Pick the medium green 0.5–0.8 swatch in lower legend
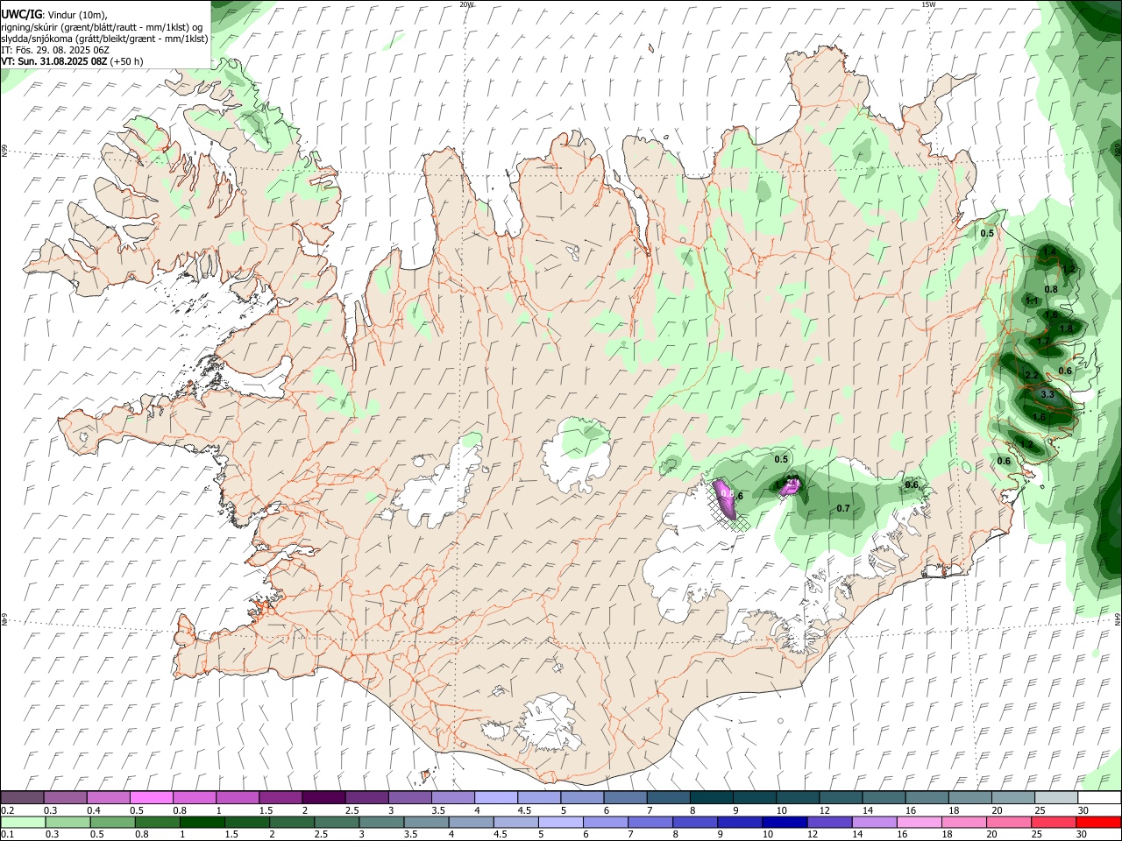 click(112, 823)
